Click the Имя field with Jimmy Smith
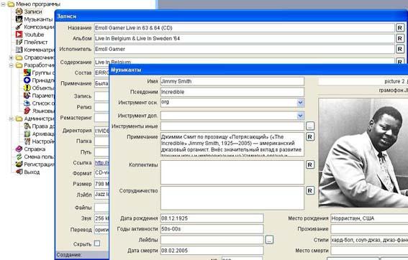The image size is (408, 260). [x=232, y=81]
